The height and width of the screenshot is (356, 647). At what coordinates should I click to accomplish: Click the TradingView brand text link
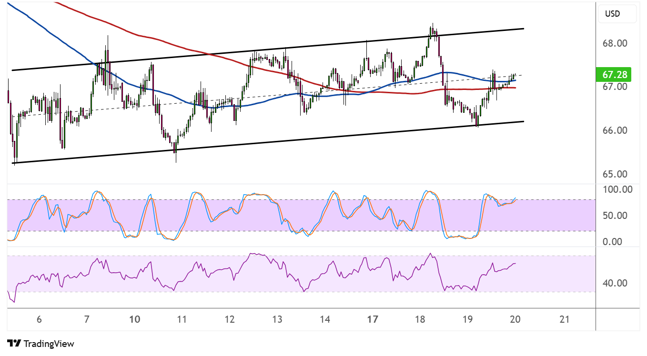49,344
